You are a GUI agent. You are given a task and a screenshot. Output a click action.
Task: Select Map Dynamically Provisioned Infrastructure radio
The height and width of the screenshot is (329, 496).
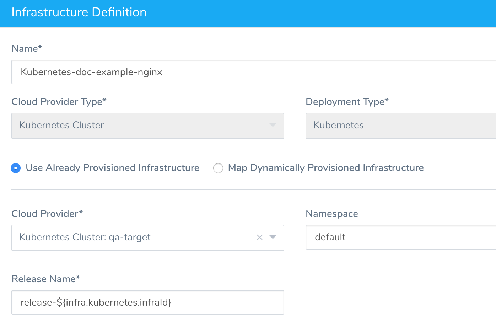coord(218,168)
